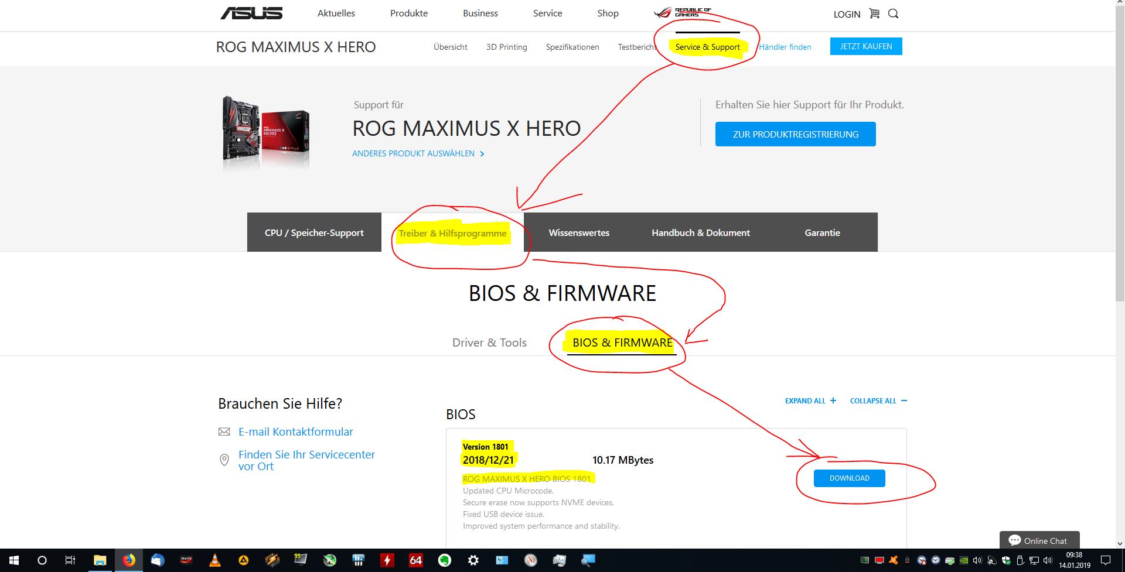Open Evernote from the taskbar

[444, 560]
